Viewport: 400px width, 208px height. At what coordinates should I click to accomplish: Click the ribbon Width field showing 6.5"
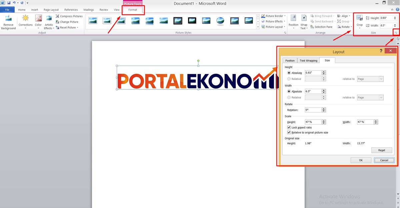[x=387, y=25]
